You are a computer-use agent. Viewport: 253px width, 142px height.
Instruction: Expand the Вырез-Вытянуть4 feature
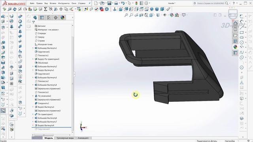pyautogui.click(x=33, y=125)
